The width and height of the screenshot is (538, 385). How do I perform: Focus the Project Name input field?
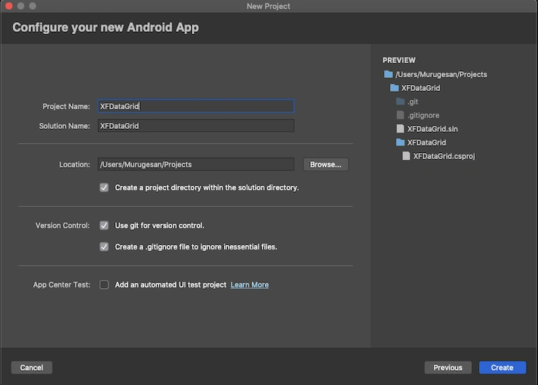[196, 106]
